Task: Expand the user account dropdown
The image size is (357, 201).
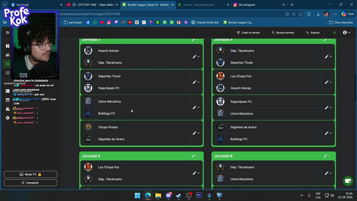Action: pos(347,33)
